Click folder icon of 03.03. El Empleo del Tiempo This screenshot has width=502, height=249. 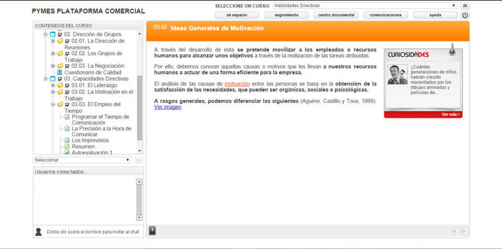(x=60, y=104)
